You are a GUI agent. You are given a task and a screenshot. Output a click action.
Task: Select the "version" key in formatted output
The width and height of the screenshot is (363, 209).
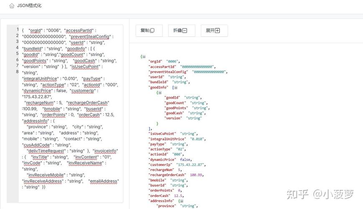point(173,118)
